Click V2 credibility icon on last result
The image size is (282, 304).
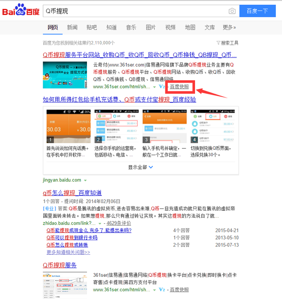pos(162,290)
